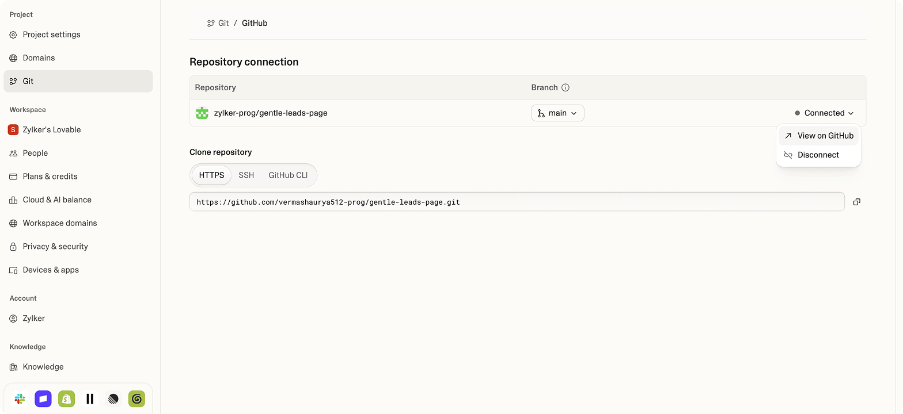Copy the clone repository URL
The height and width of the screenshot is (414, 903).
tap(857, 202)
